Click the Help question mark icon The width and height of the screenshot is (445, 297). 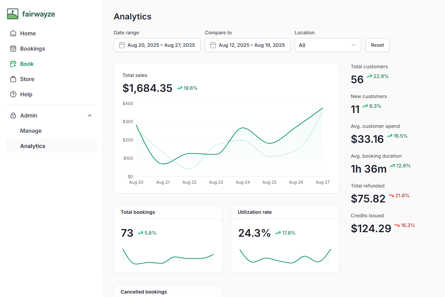(x=13, y=95)
